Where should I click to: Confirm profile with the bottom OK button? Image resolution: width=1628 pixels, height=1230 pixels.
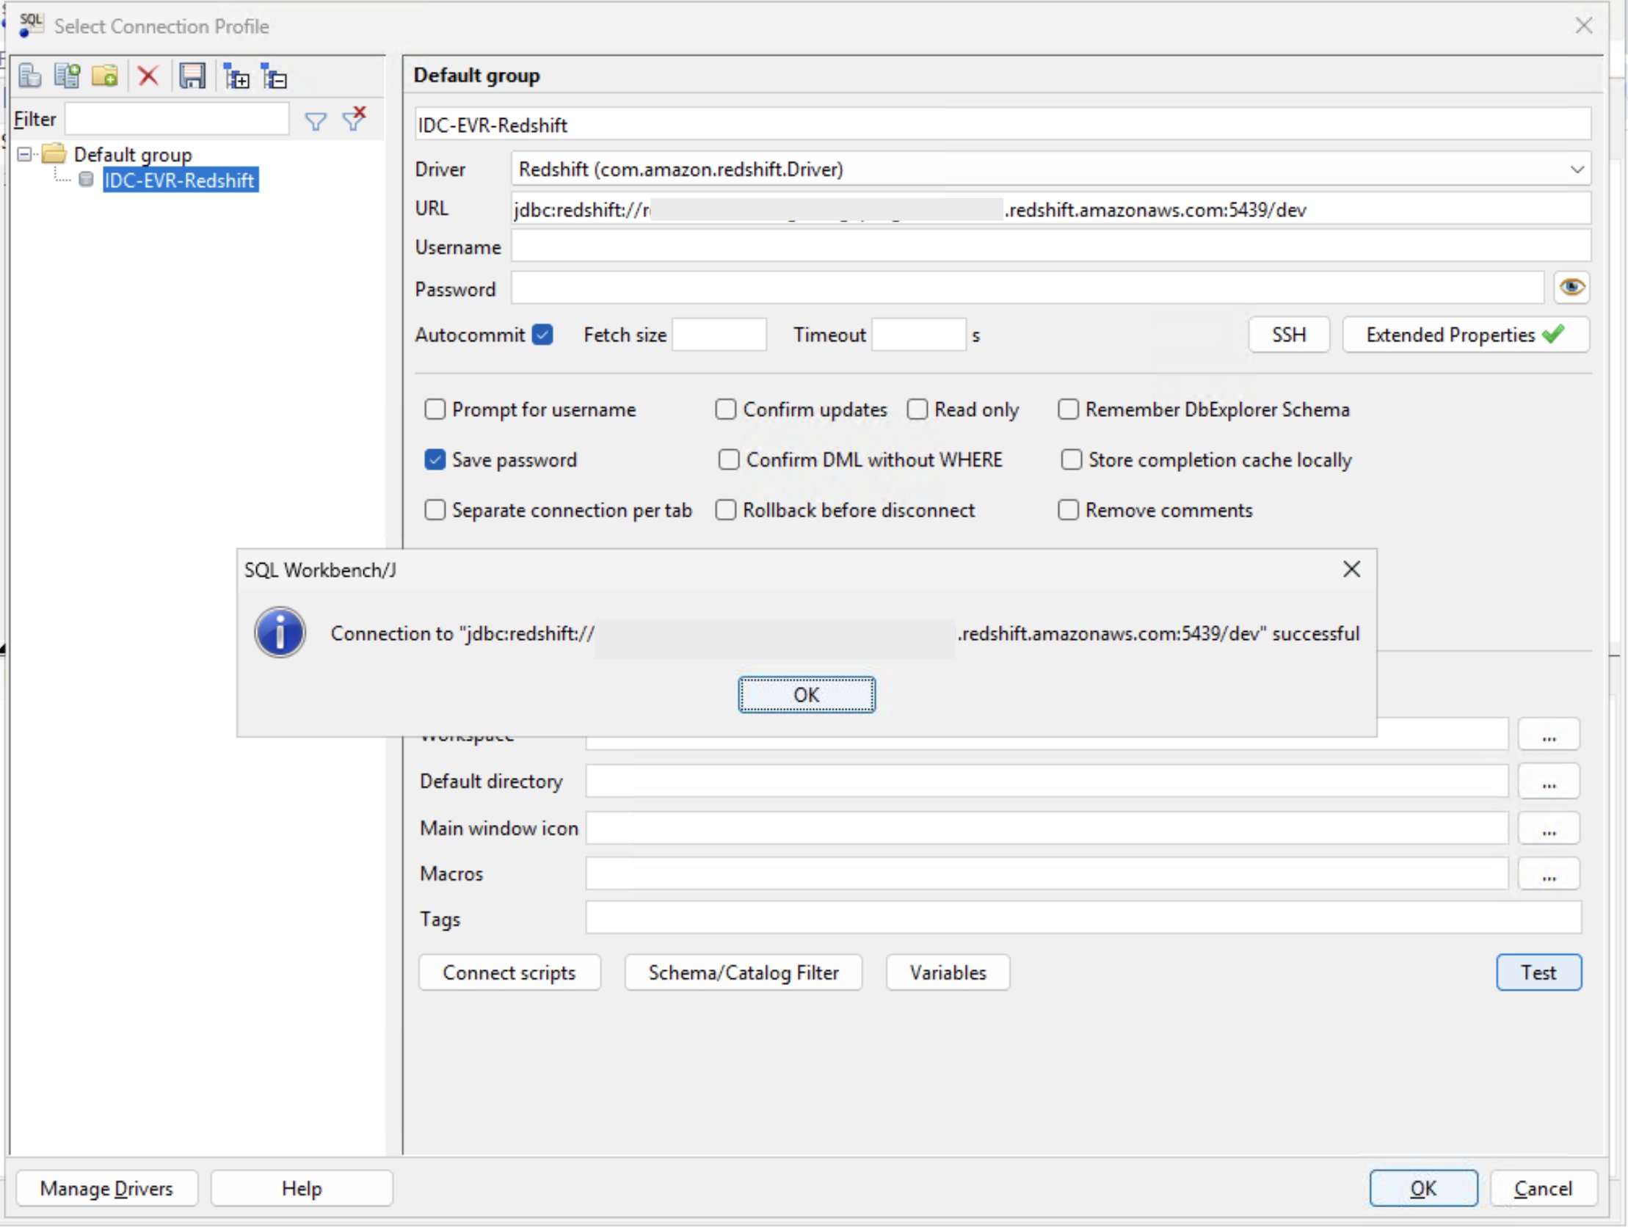1423,1189
